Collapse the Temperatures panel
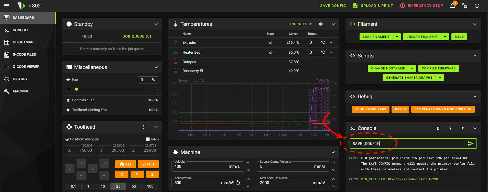Viewport: 488px width, 192px height. pyautogui.click(x=333, y=24)
